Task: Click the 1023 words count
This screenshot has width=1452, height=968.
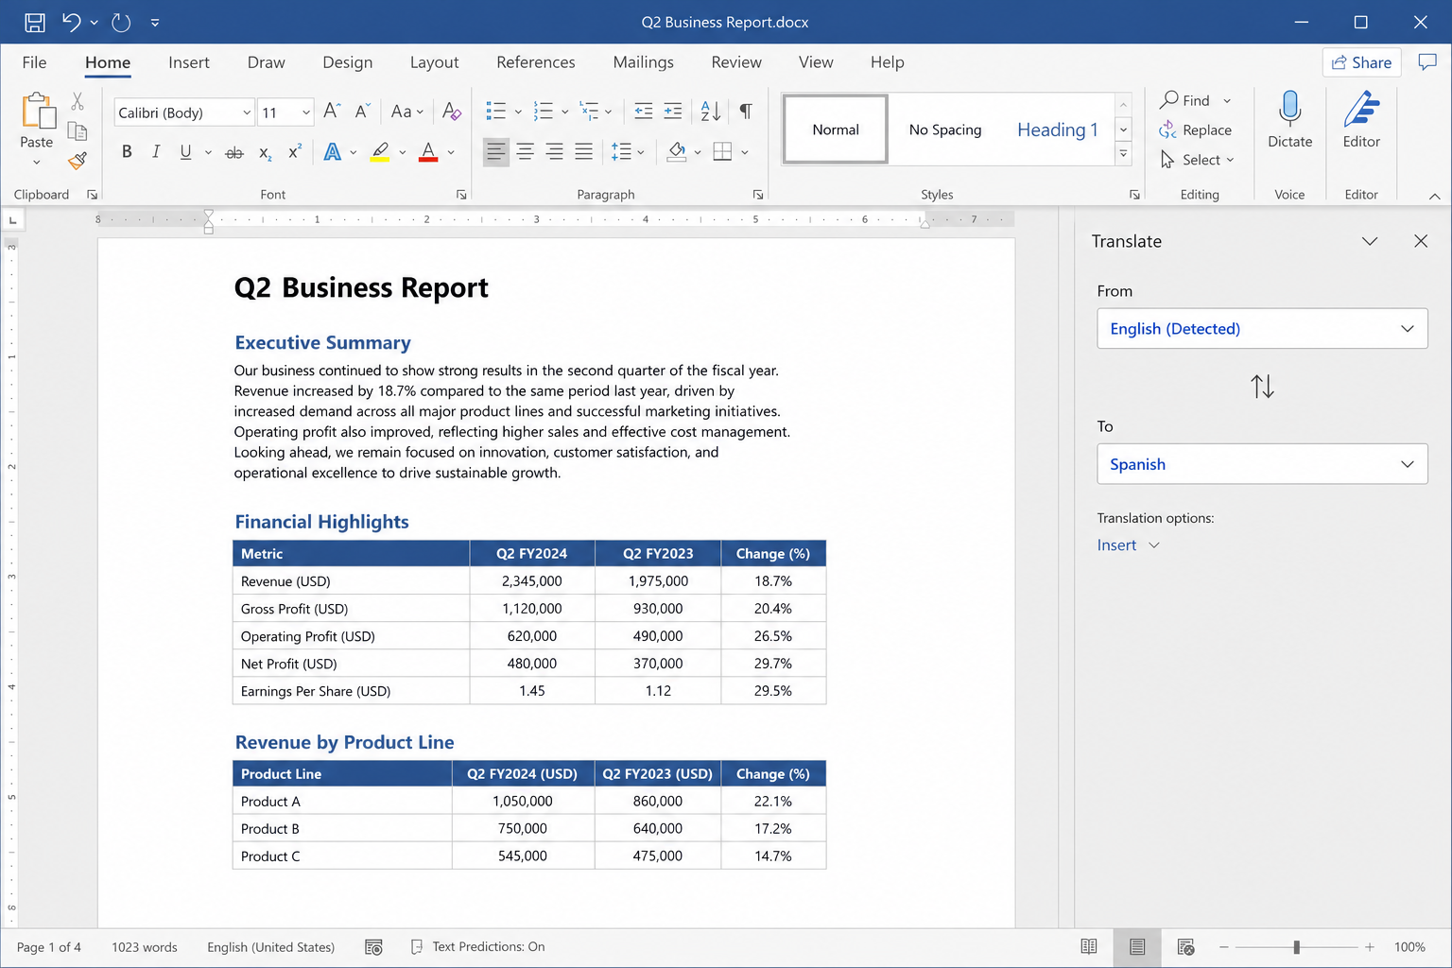Action: pyautogui.click(x=145, y=947)
